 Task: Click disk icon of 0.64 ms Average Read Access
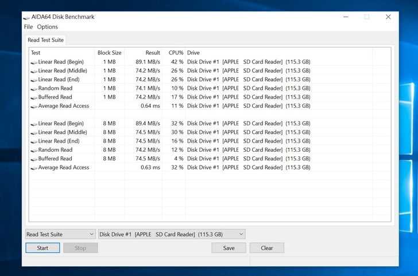point(34,107)
